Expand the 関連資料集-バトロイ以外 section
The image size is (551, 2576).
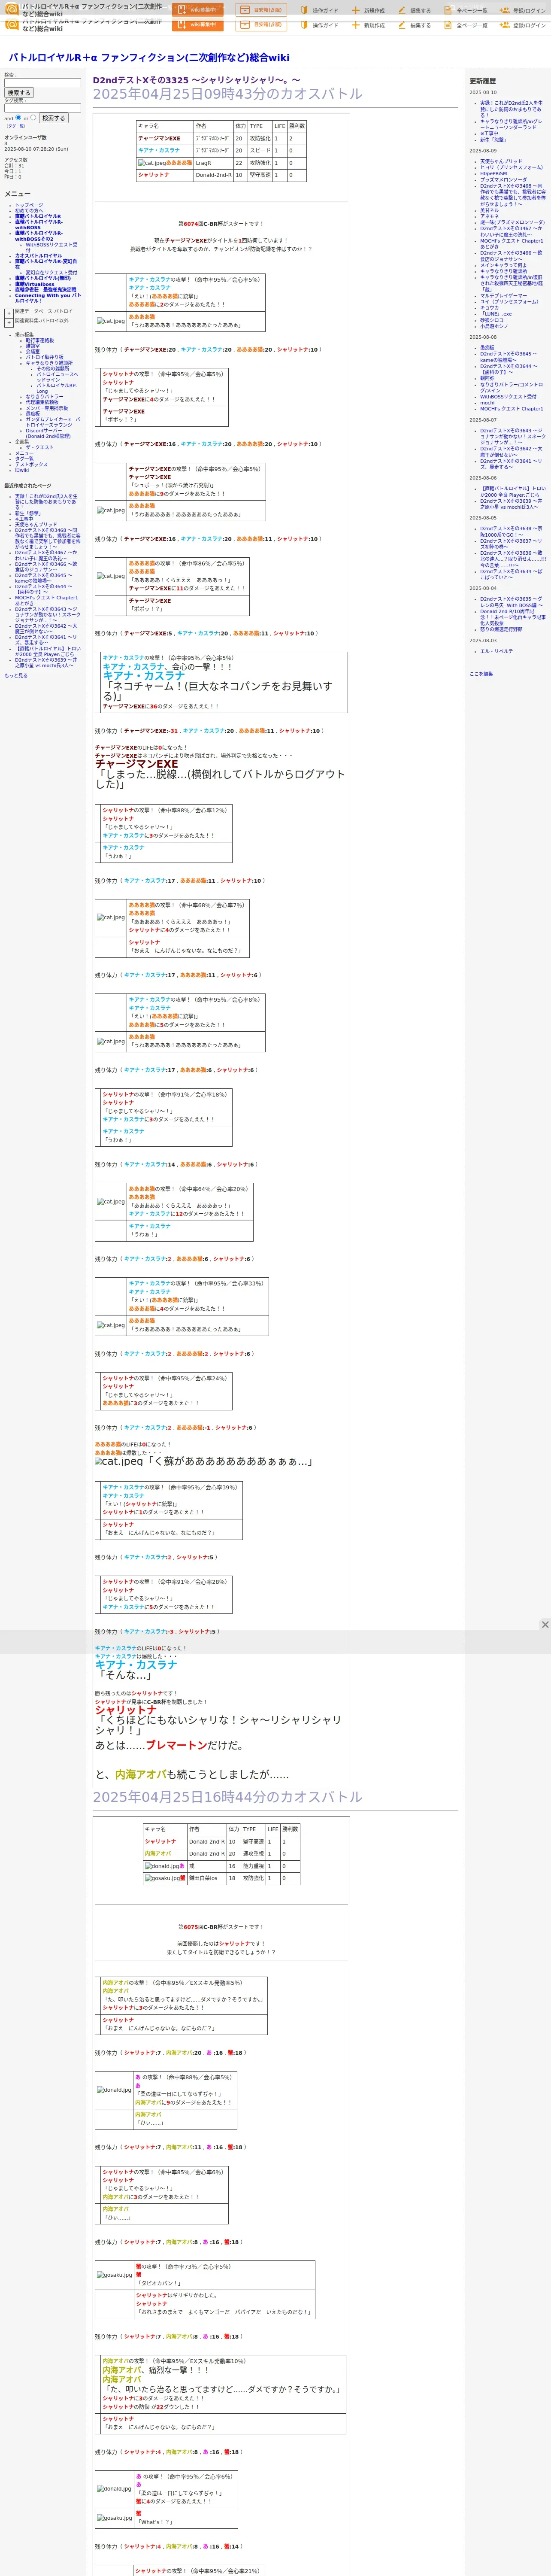click(8, 323)
